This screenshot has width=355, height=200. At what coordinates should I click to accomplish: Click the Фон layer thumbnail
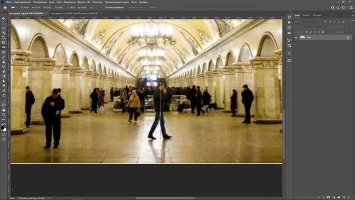coord(302,38)
